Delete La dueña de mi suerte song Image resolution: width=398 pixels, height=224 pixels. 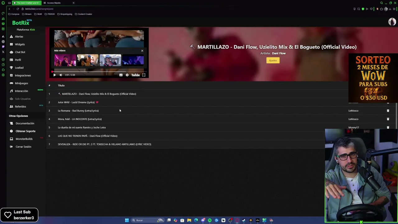pyautogui.click(x=388, y=127)
